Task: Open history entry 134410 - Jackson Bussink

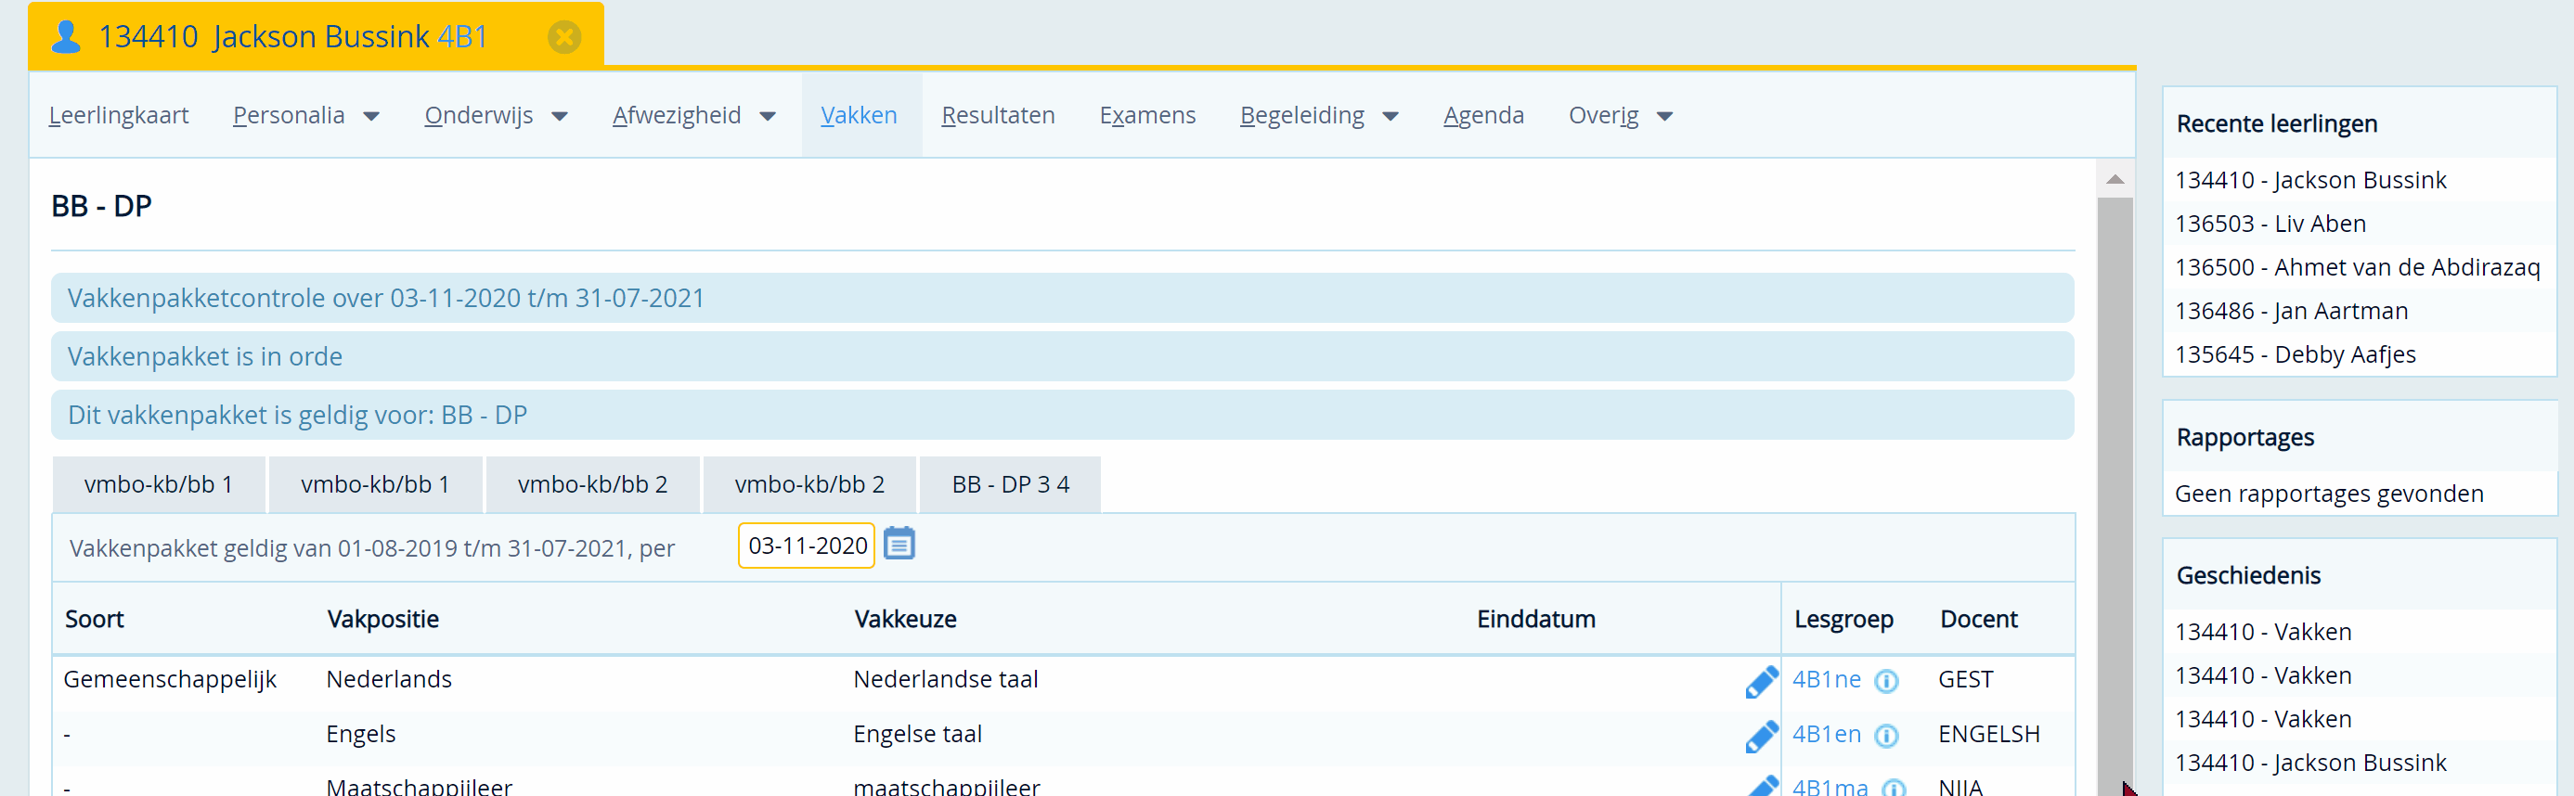Action: 2310,763
